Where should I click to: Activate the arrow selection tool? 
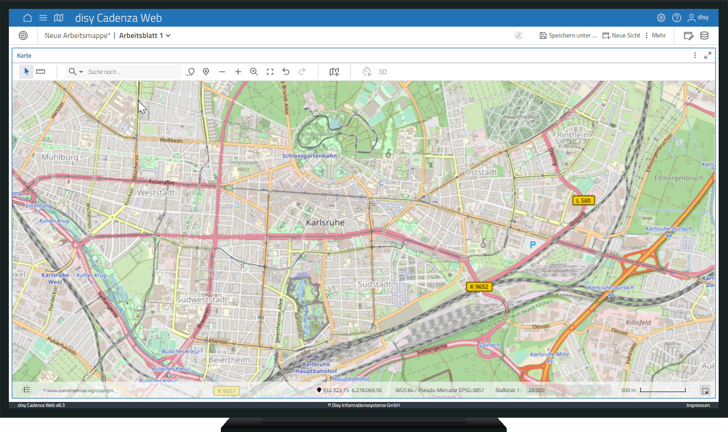tap(27, 72)
